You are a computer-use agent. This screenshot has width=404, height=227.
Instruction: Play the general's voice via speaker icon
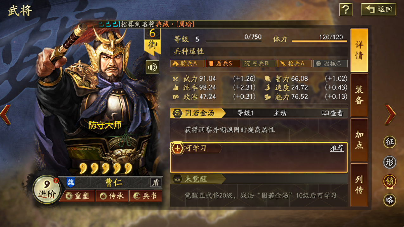pos(152,67)
